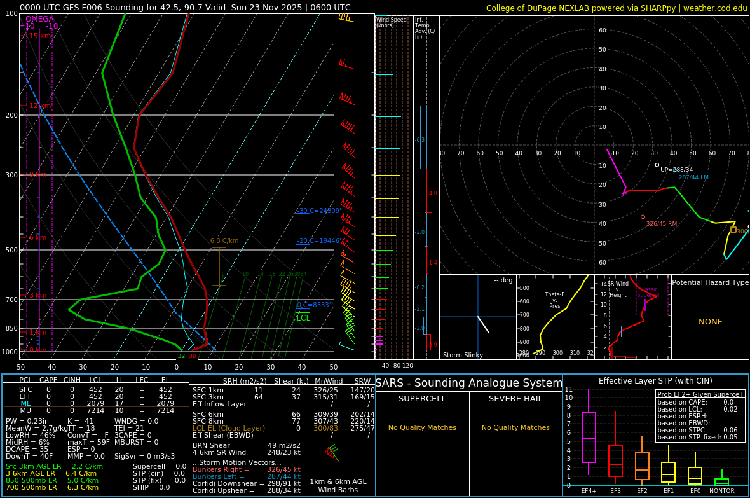This screenshot has height=498, width=750.
Task: Click the Classic Supercell label
Action: [648, 292]
